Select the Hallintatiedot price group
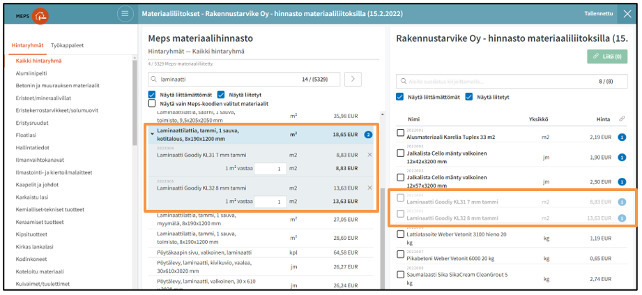 point(32,148)
